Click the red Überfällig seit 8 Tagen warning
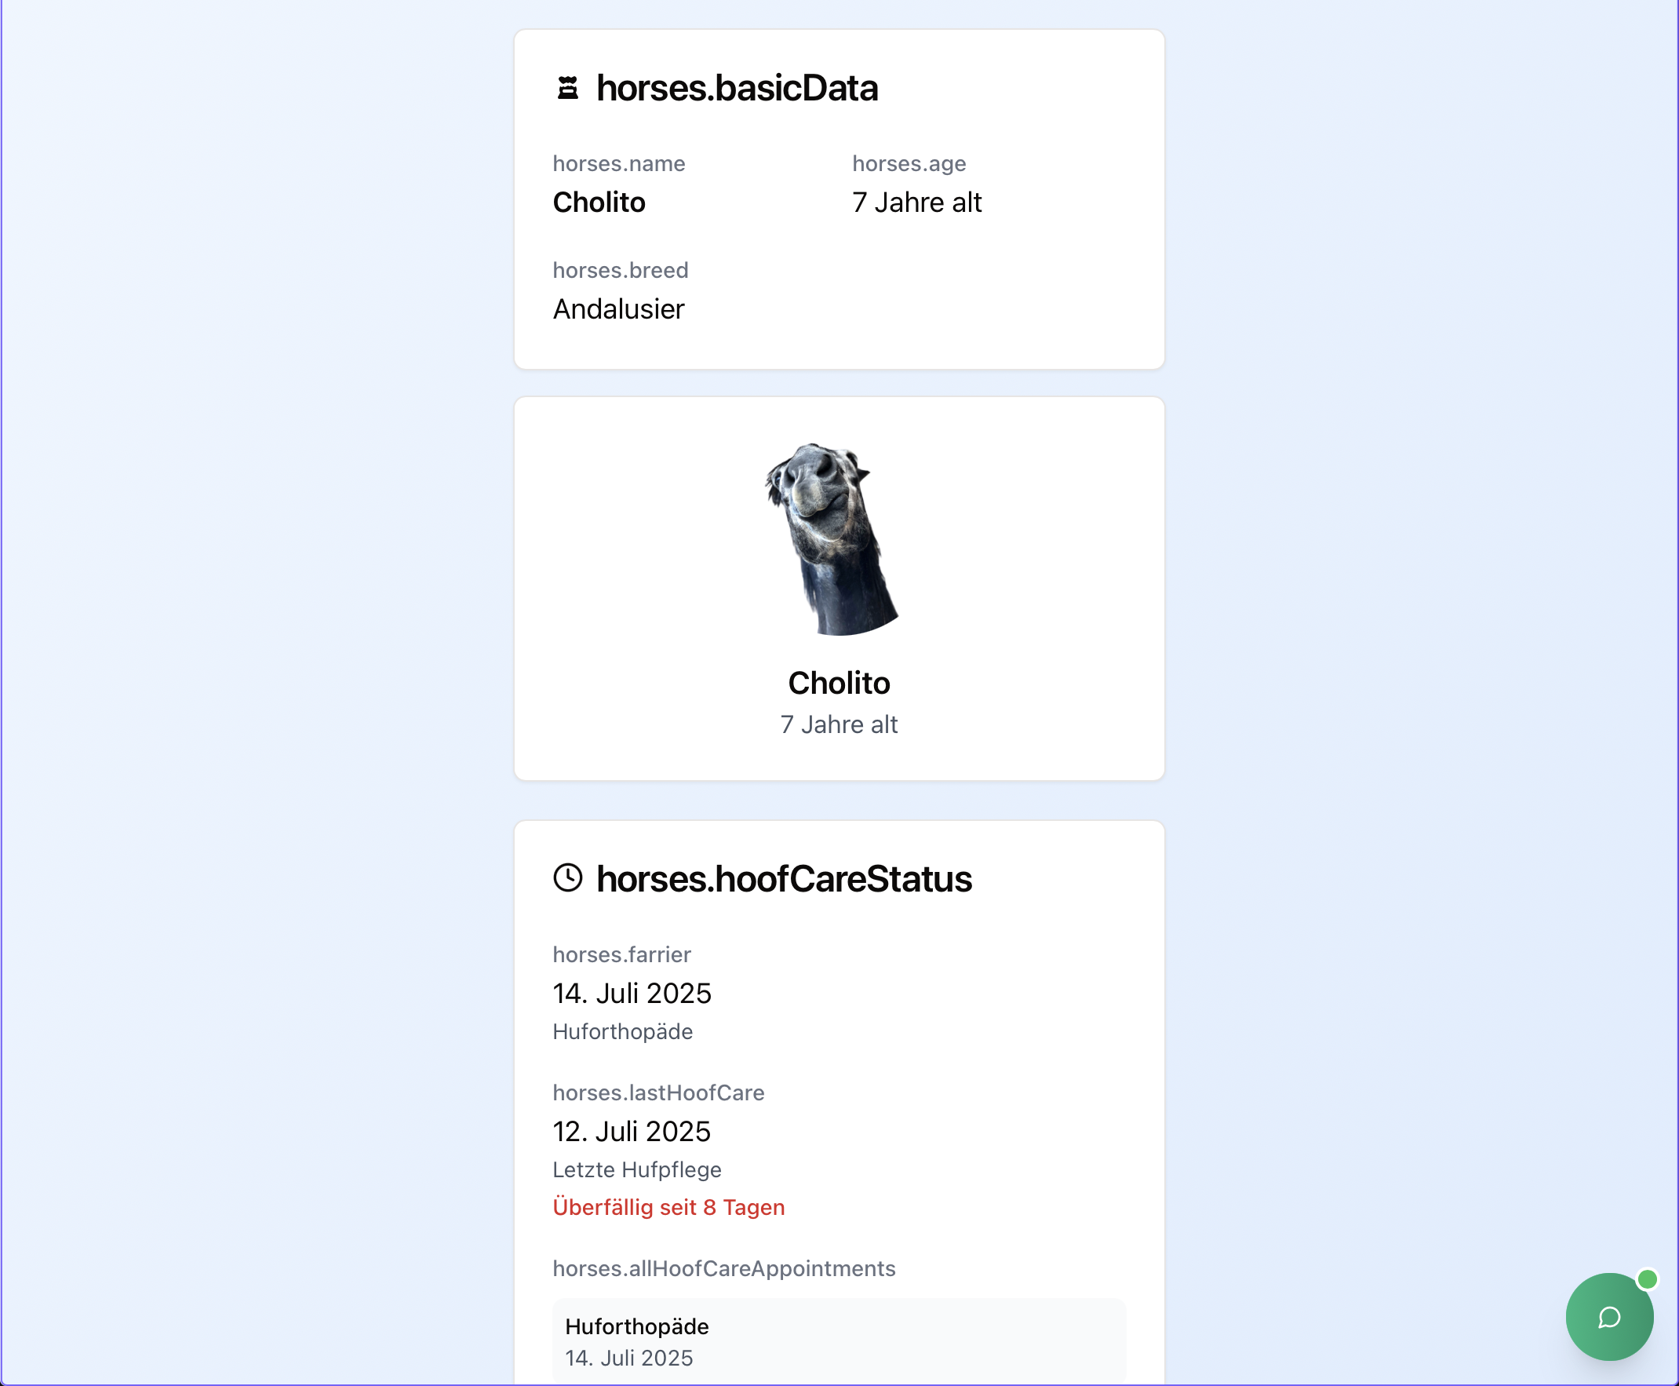 click(668, 1207)
